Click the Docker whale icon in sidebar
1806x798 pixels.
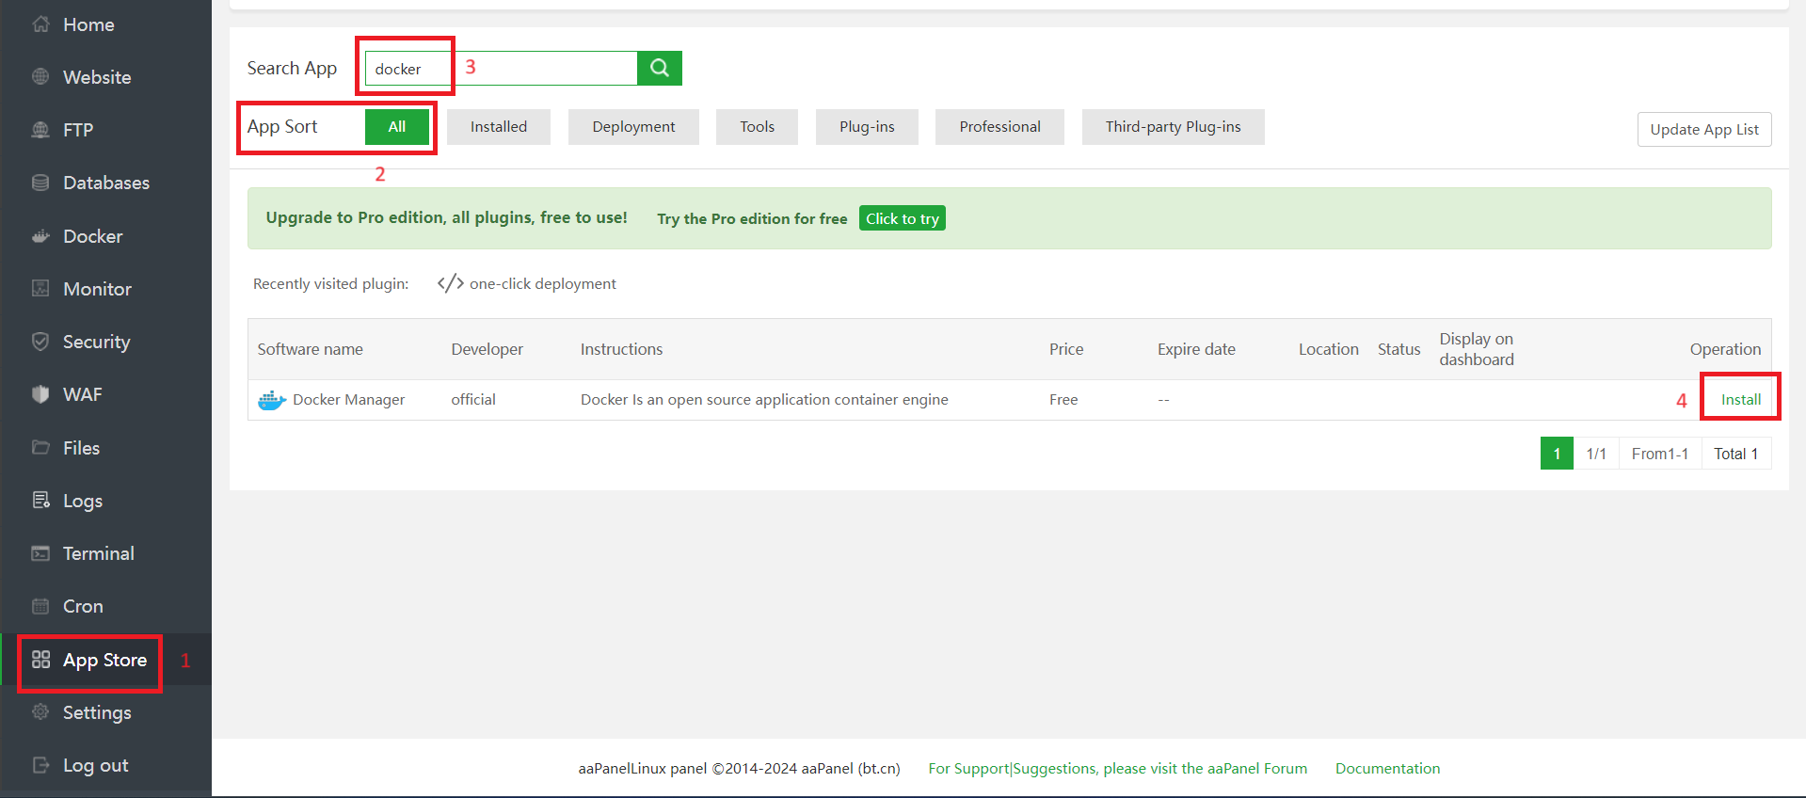click(40, 236)
